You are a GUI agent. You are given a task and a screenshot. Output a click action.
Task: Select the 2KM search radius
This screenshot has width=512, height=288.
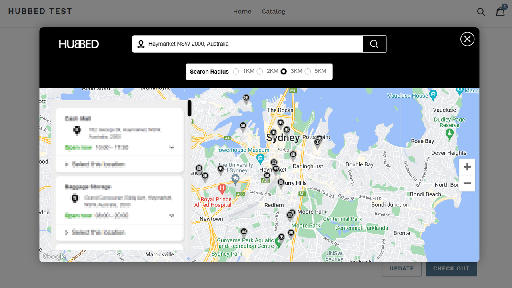point(260,72)
